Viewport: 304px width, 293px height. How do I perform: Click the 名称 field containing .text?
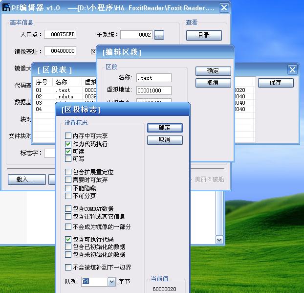(154, 78)
